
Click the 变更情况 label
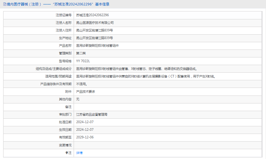tap(65, 145)
